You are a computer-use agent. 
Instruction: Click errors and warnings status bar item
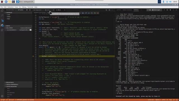[x=11, y=100]
